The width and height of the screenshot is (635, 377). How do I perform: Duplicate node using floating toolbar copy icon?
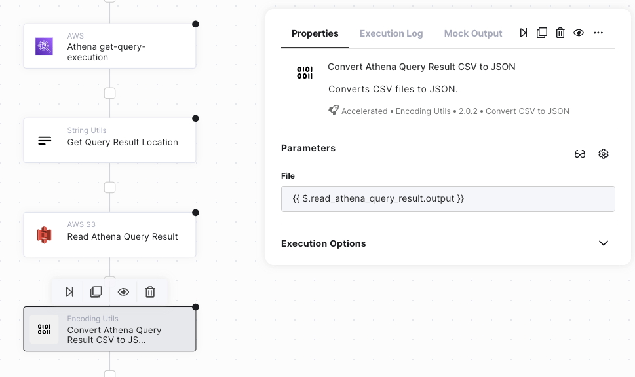click(x=96, y=292)
